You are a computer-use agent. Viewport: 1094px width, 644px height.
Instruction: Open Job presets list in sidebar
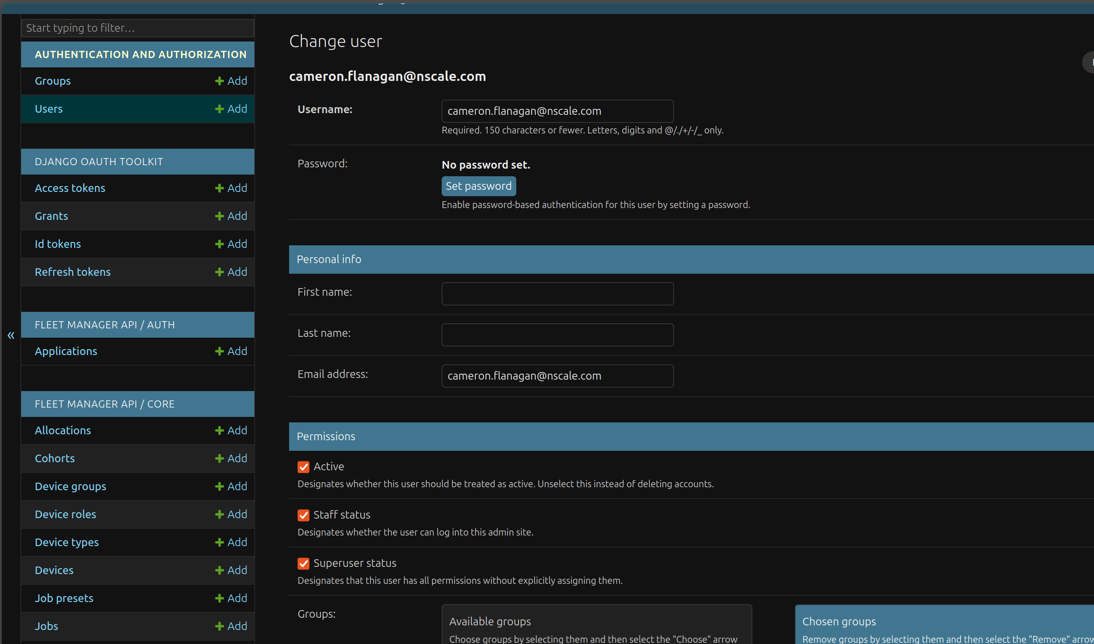pyautogui.click(x=64, y=598)
